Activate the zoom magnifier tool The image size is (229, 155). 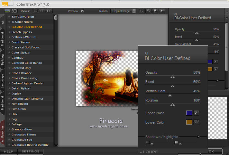tap(148, 11)
